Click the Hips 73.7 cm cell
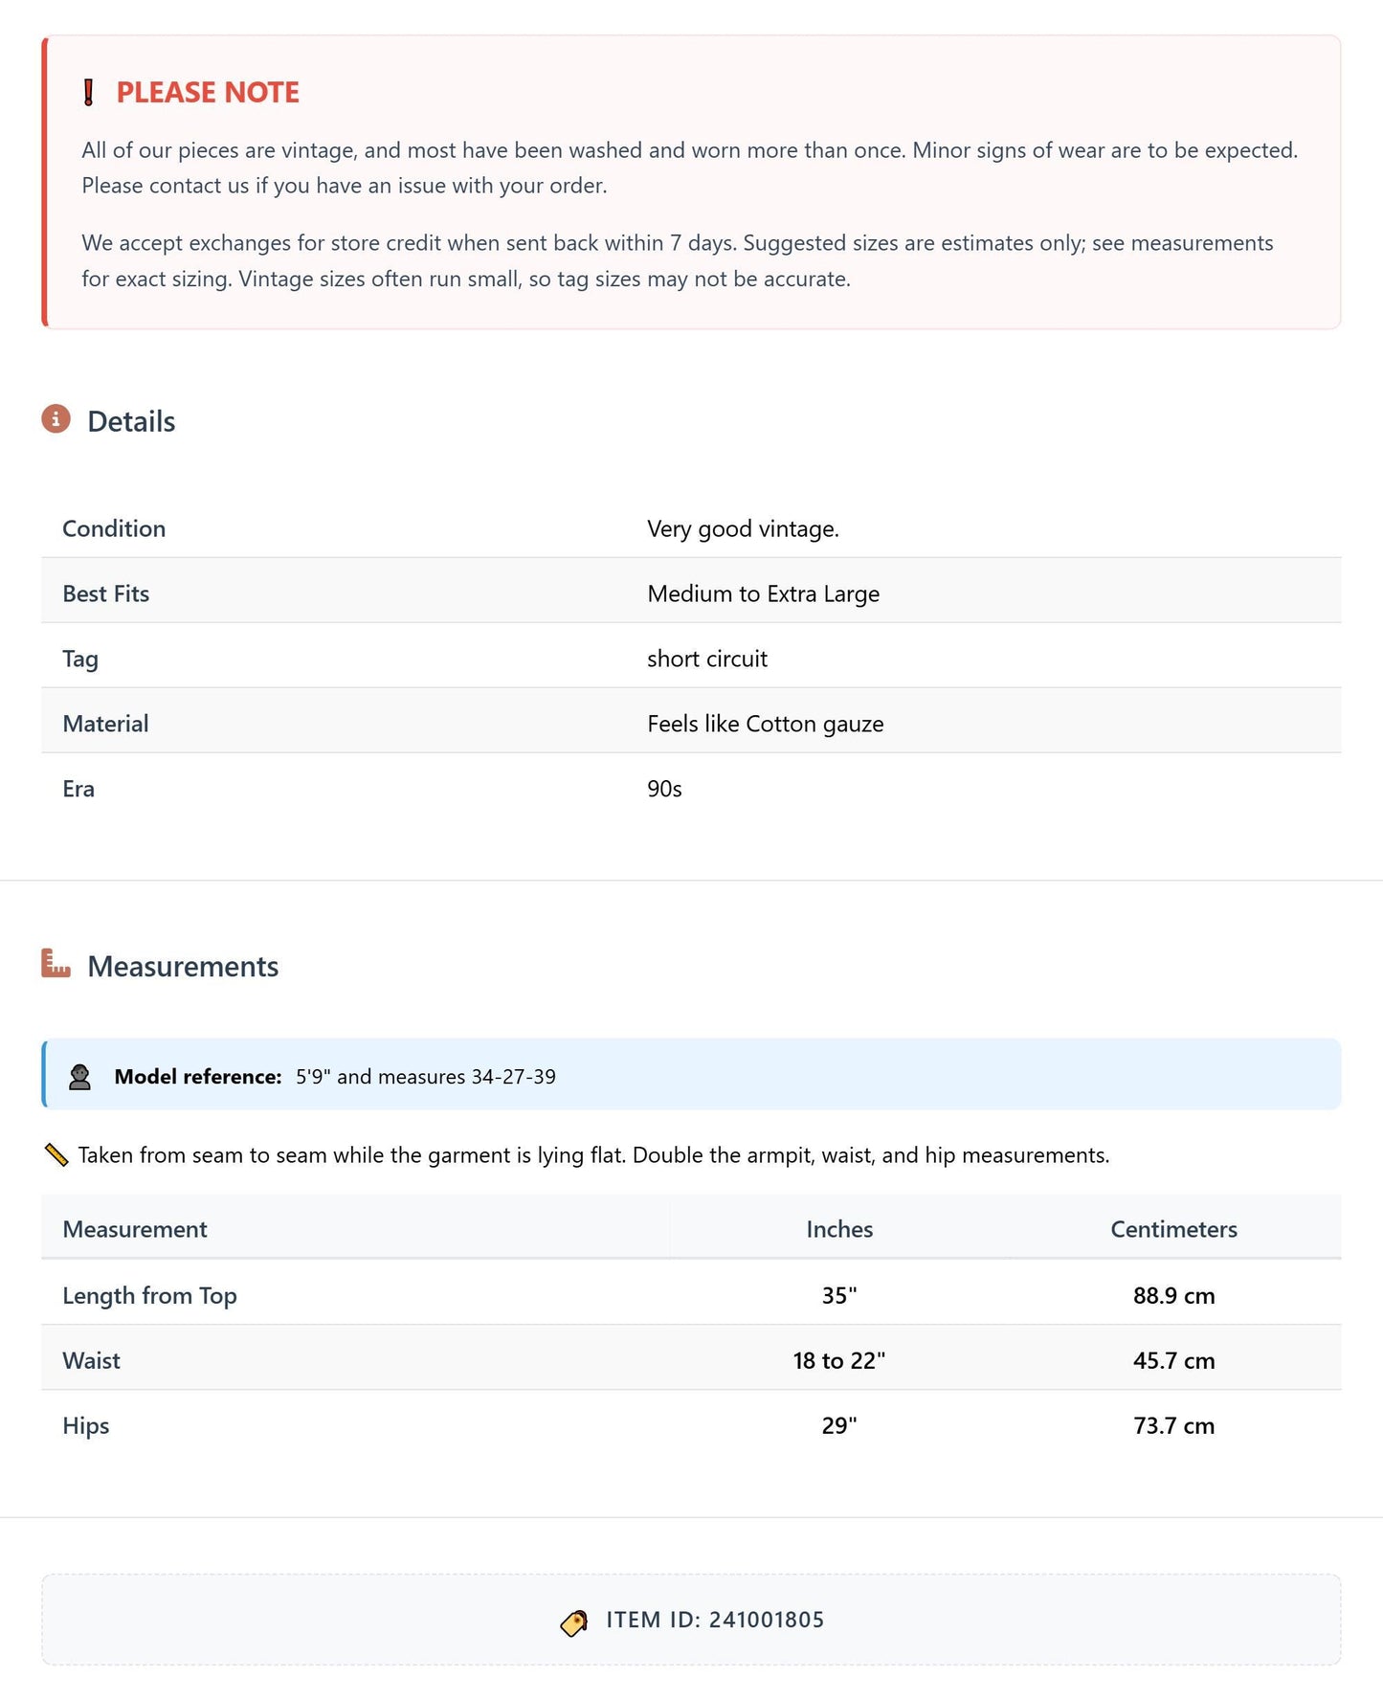This screenshot has height=1700, width=1383. coord(1173,1426)
